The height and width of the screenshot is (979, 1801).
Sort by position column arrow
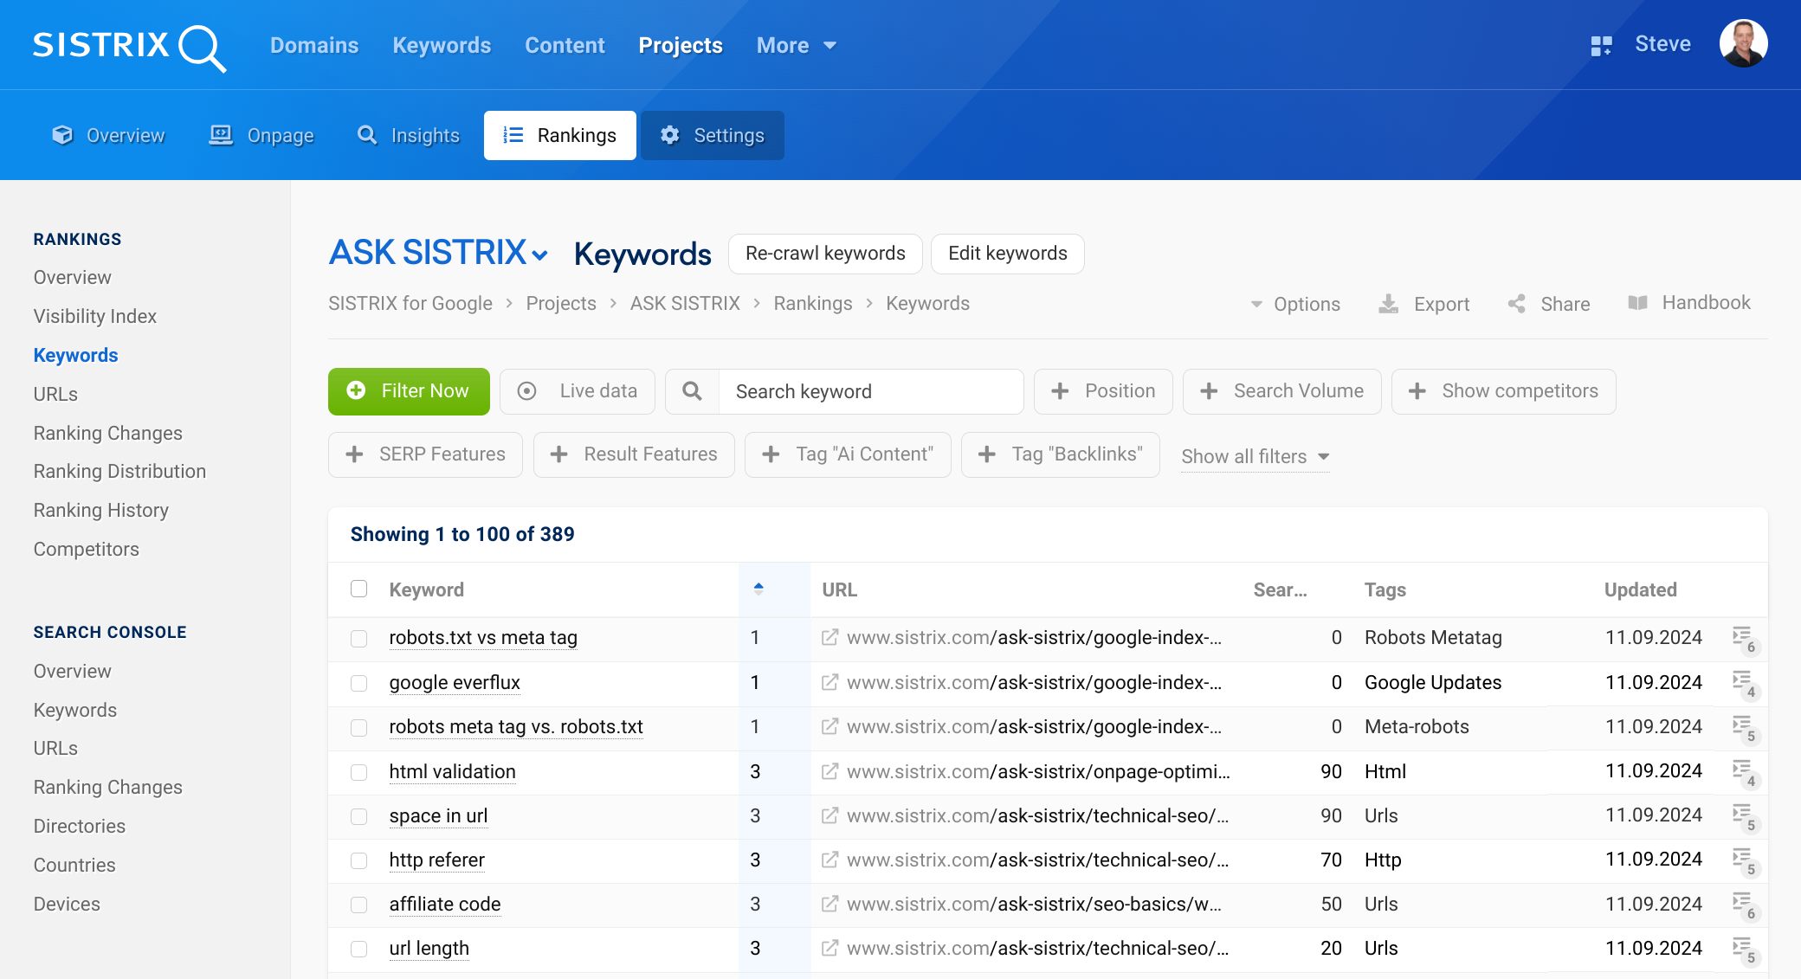click(758, 589)
